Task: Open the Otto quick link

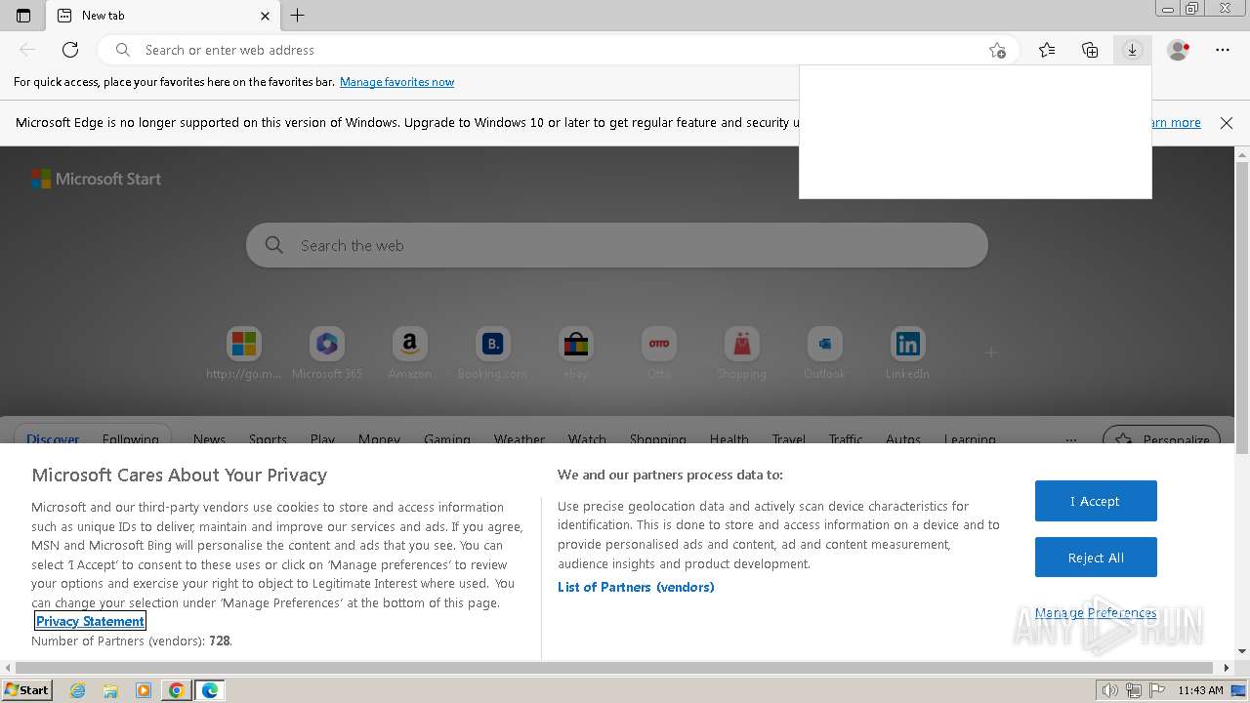Action: (x=659, y=344)
